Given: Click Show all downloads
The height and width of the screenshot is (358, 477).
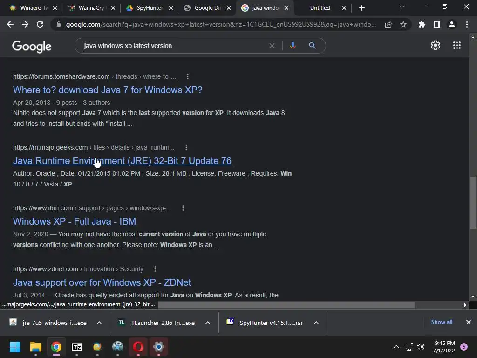Looking at the screenshot, I should (x=442, y=322).
